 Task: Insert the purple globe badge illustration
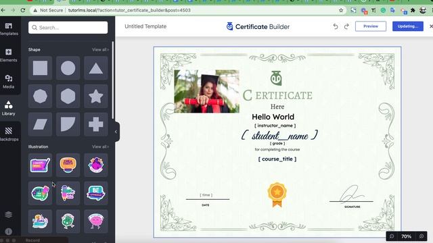(96, 165)
